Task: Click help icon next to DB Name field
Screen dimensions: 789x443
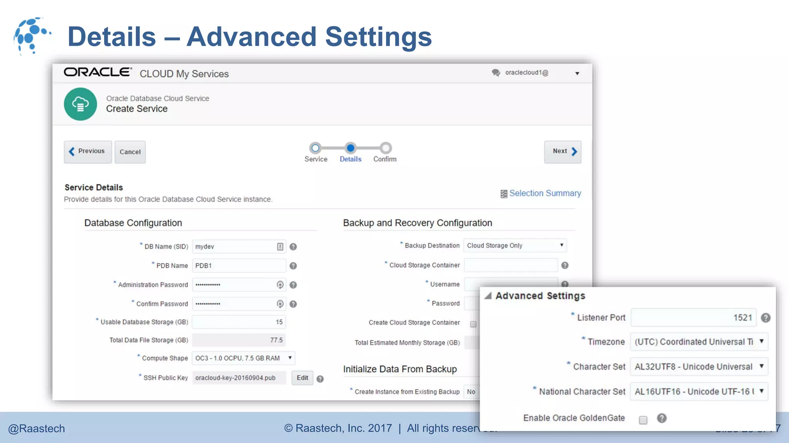Action: tap(293, 247)
